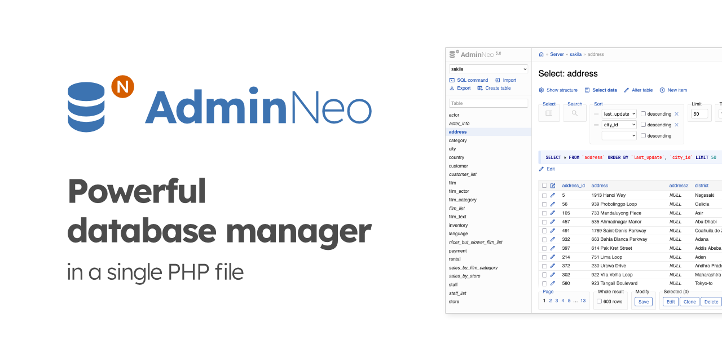The height and width of the screenshot is (361, 722).
Task: Open the last_update sort column dropdown
Action: point(619,114)
